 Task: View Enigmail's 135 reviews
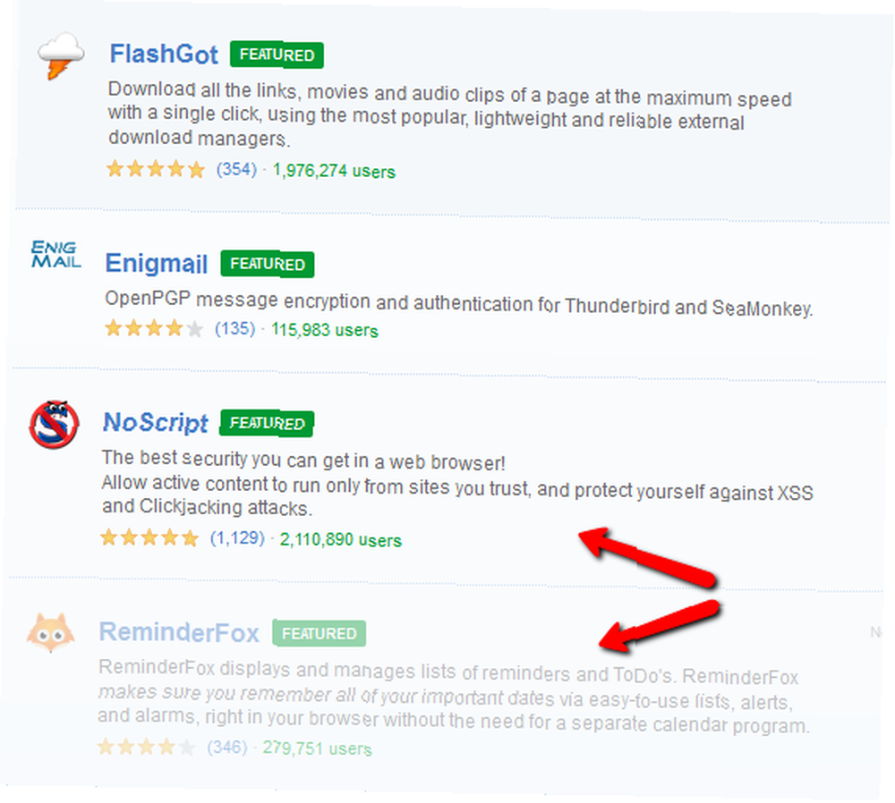[234, 328]
